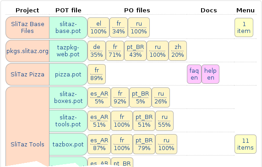Open ru 55% translation for slitaz-tools
The width and height of the screenshot is (262, 167).
pyautogui.click(x=164, y=121)
